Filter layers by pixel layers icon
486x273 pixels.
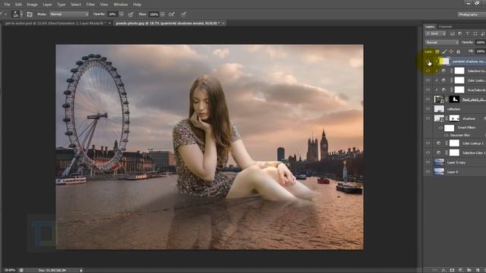click(x=453, y=33)
